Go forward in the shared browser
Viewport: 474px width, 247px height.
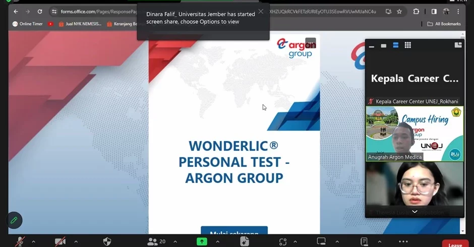[x=28, y=12]
